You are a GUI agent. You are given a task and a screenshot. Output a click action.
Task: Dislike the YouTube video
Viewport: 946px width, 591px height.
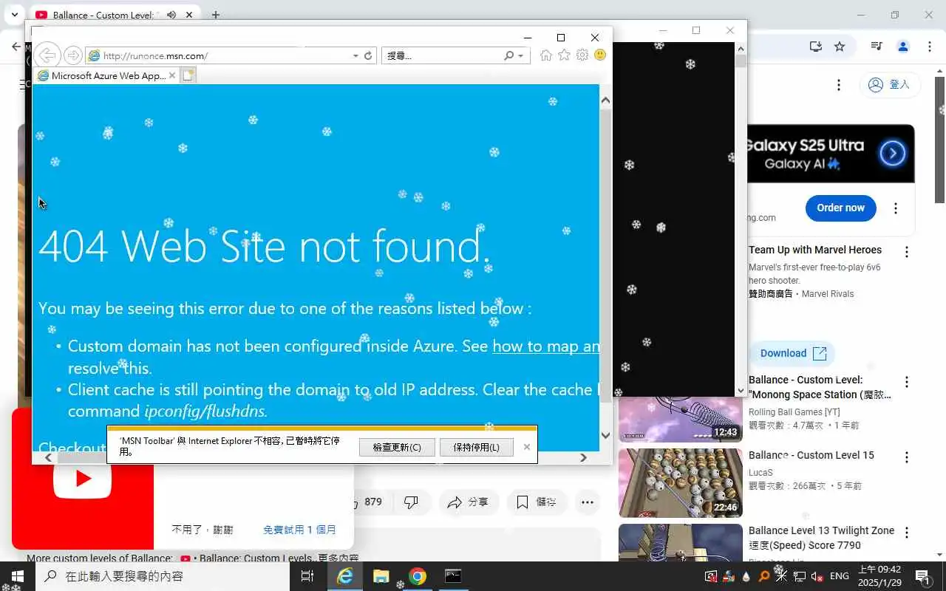[412, 502]
